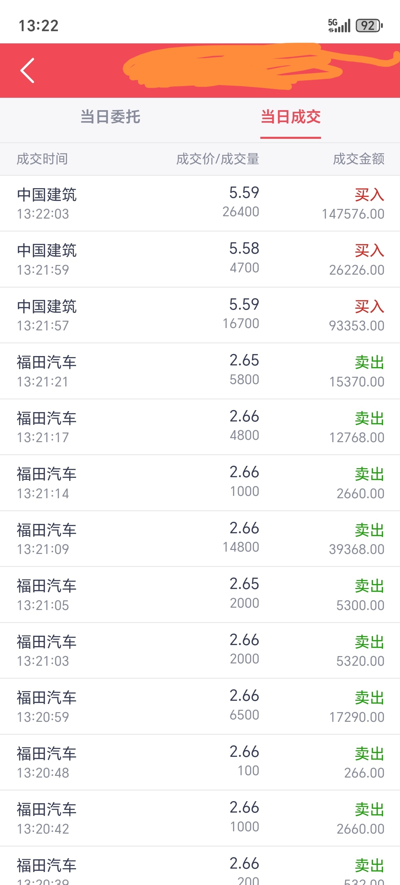
Task: Select 福田汽车 sale totaling 5320.00
Action: 200,651
